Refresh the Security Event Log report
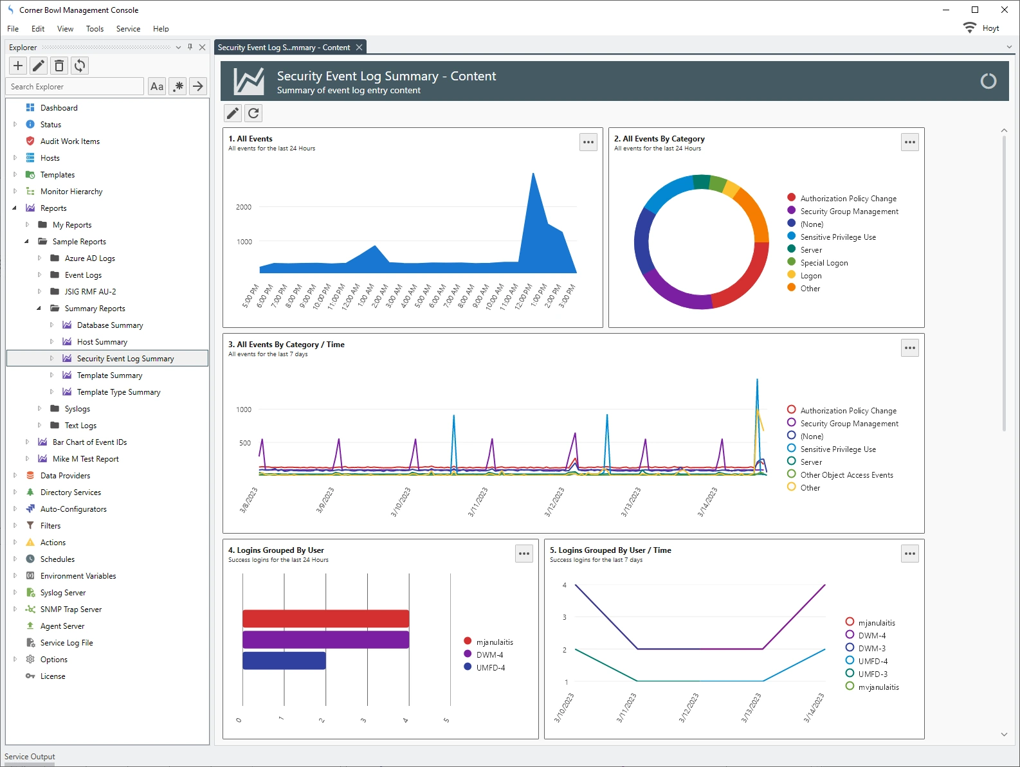The width and height of the screenshot is (1020, 767). (253, 113)
